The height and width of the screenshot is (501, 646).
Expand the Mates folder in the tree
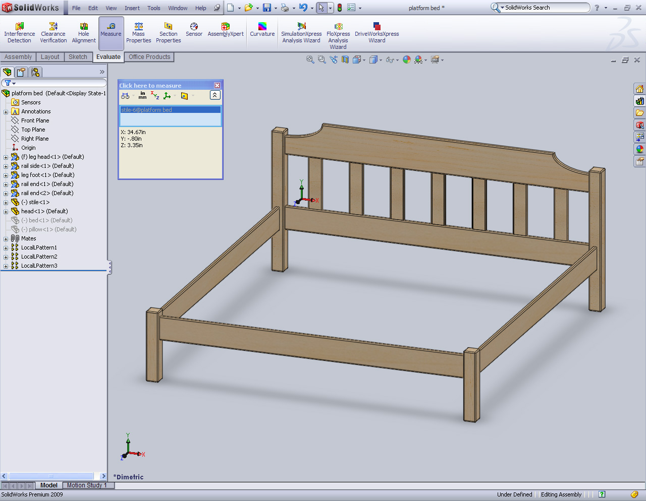(6, 239)
